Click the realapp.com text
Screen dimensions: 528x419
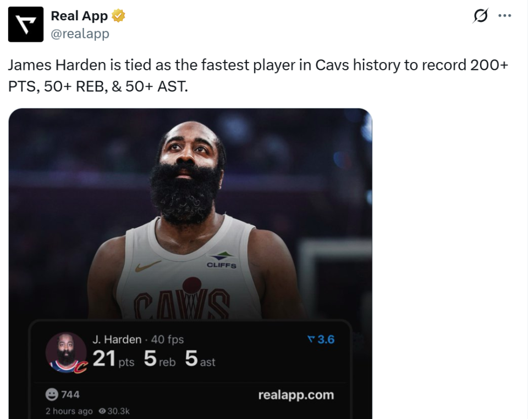click(295, 395)
